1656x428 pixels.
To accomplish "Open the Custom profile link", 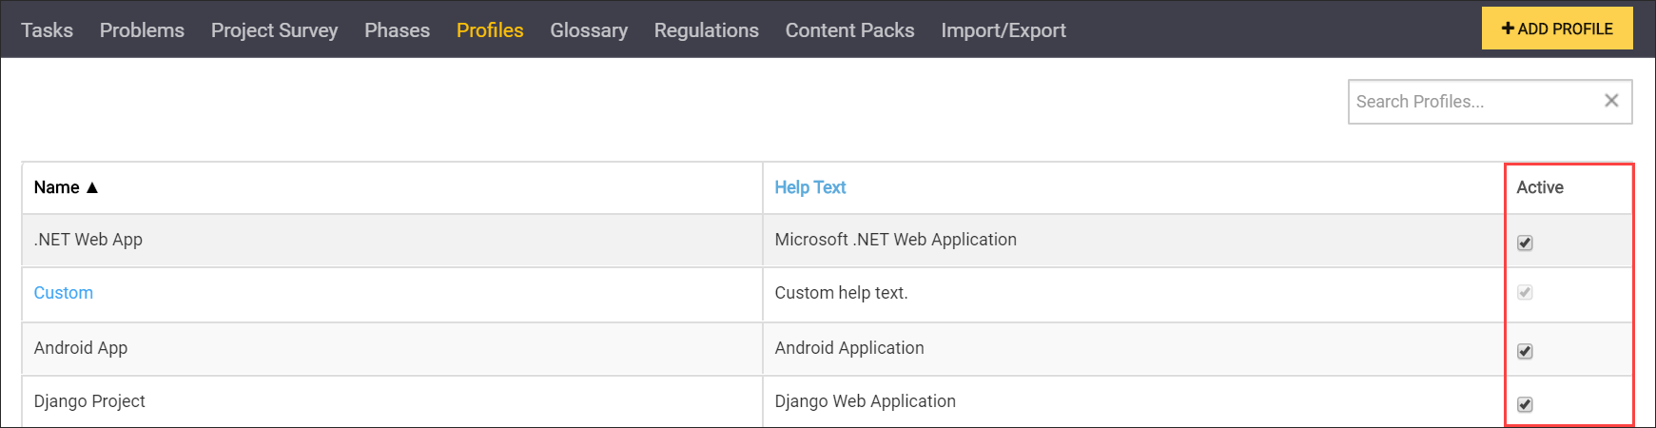I will [x=64, y=293].
